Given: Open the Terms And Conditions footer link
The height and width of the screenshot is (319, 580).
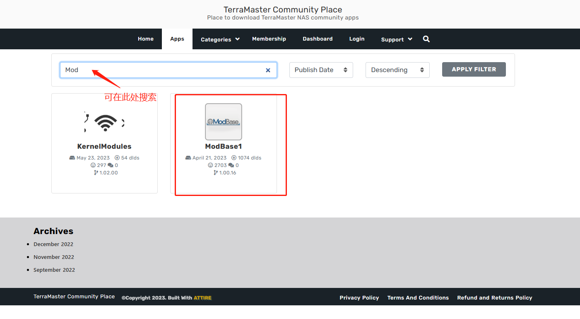Looking at the screenshot, I should pos(418,297).
